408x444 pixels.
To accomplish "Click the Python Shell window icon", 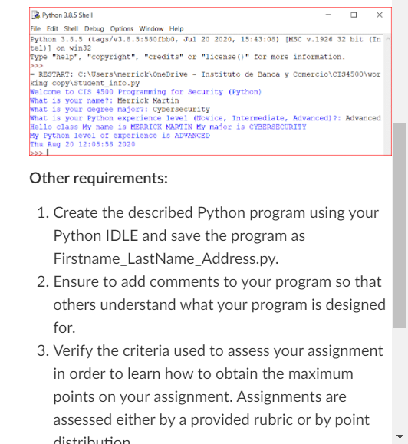I will point(36,15).
